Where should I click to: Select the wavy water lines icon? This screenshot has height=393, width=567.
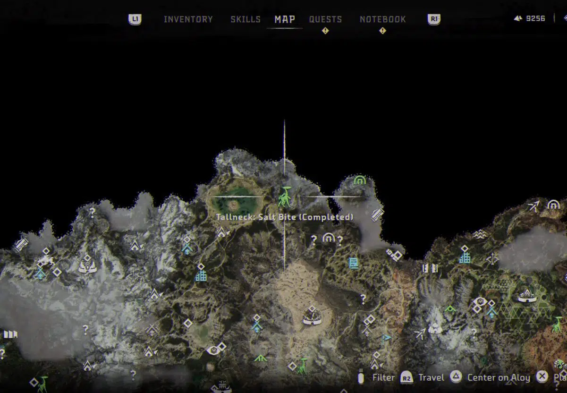pyautogui.click(x=480, y=234)
